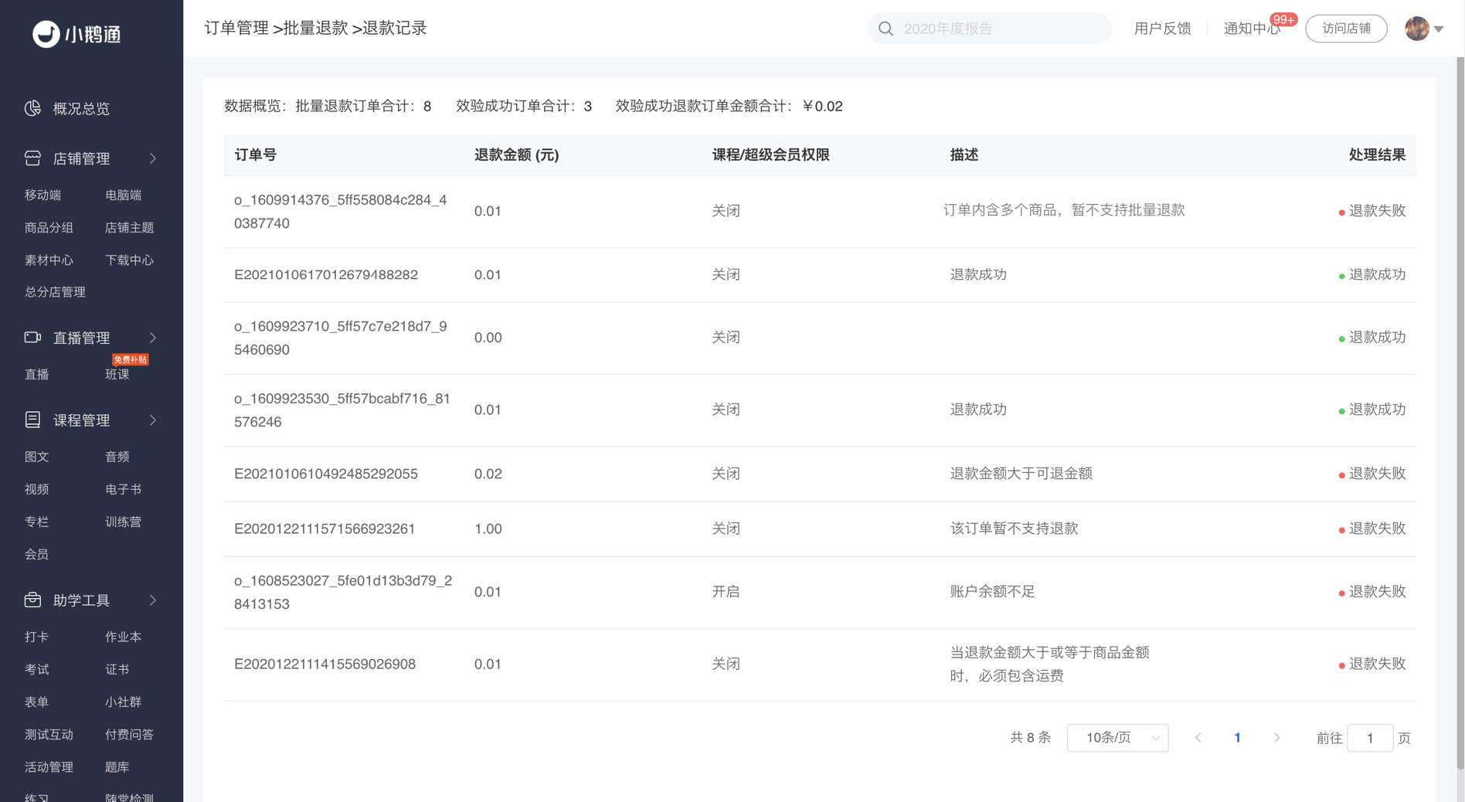Go to next page arrow
1465x802 pixels.
(x=1276, y=738)
